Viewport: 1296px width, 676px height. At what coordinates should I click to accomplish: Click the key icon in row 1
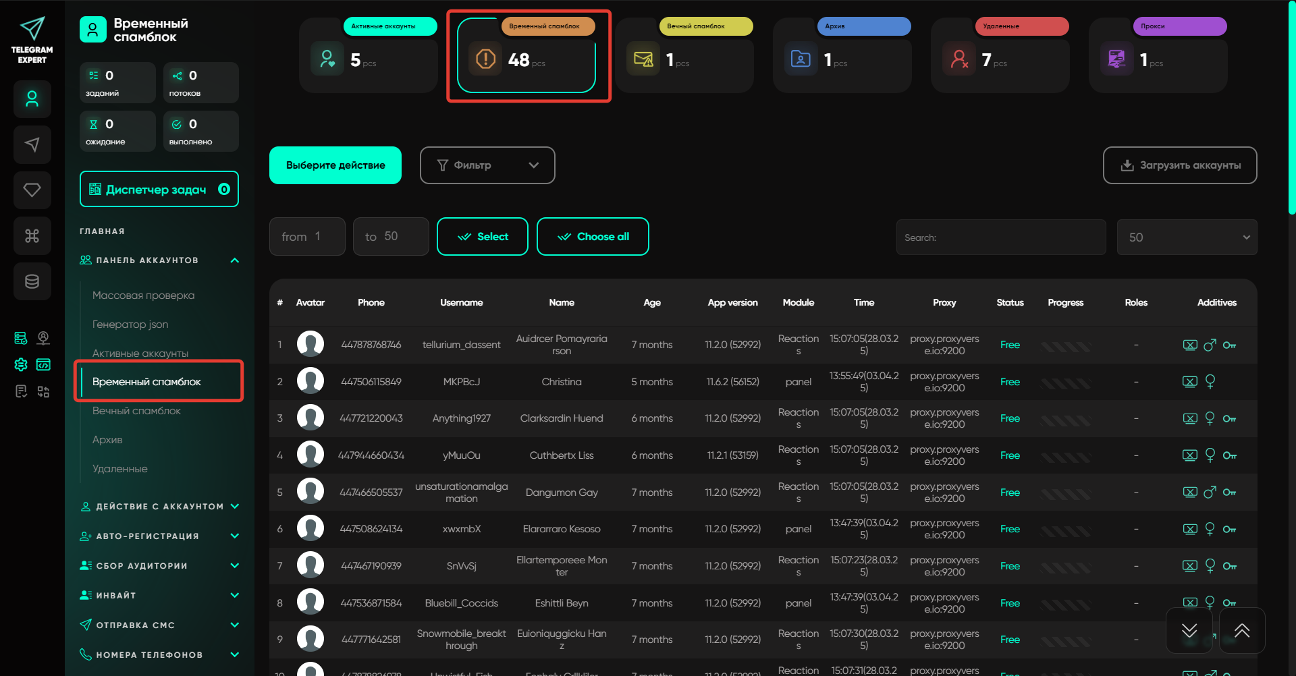pyautogui.click(x=1229, y=345)
